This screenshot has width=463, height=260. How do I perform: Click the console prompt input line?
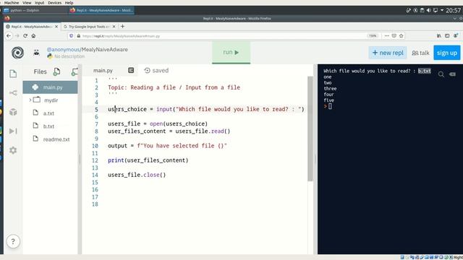(x=330, y=106)
